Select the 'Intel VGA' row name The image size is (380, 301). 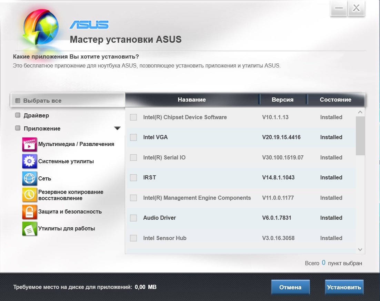click(x=155, y=137)
